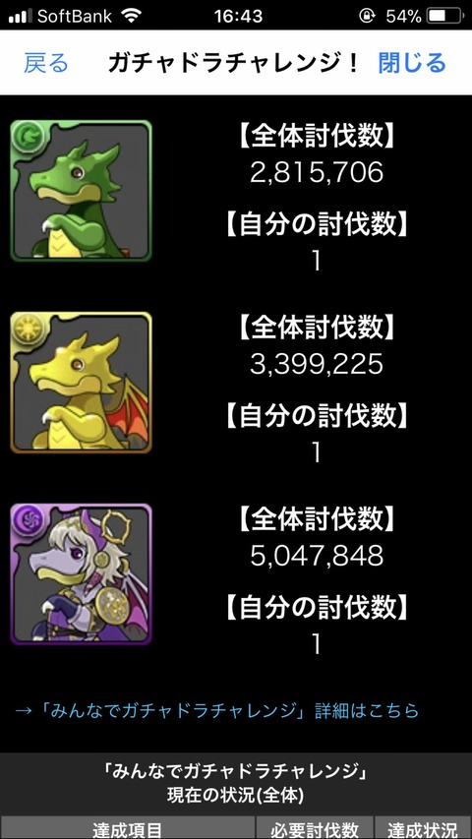Tap the rotation lock status icon

click(367, 16)
